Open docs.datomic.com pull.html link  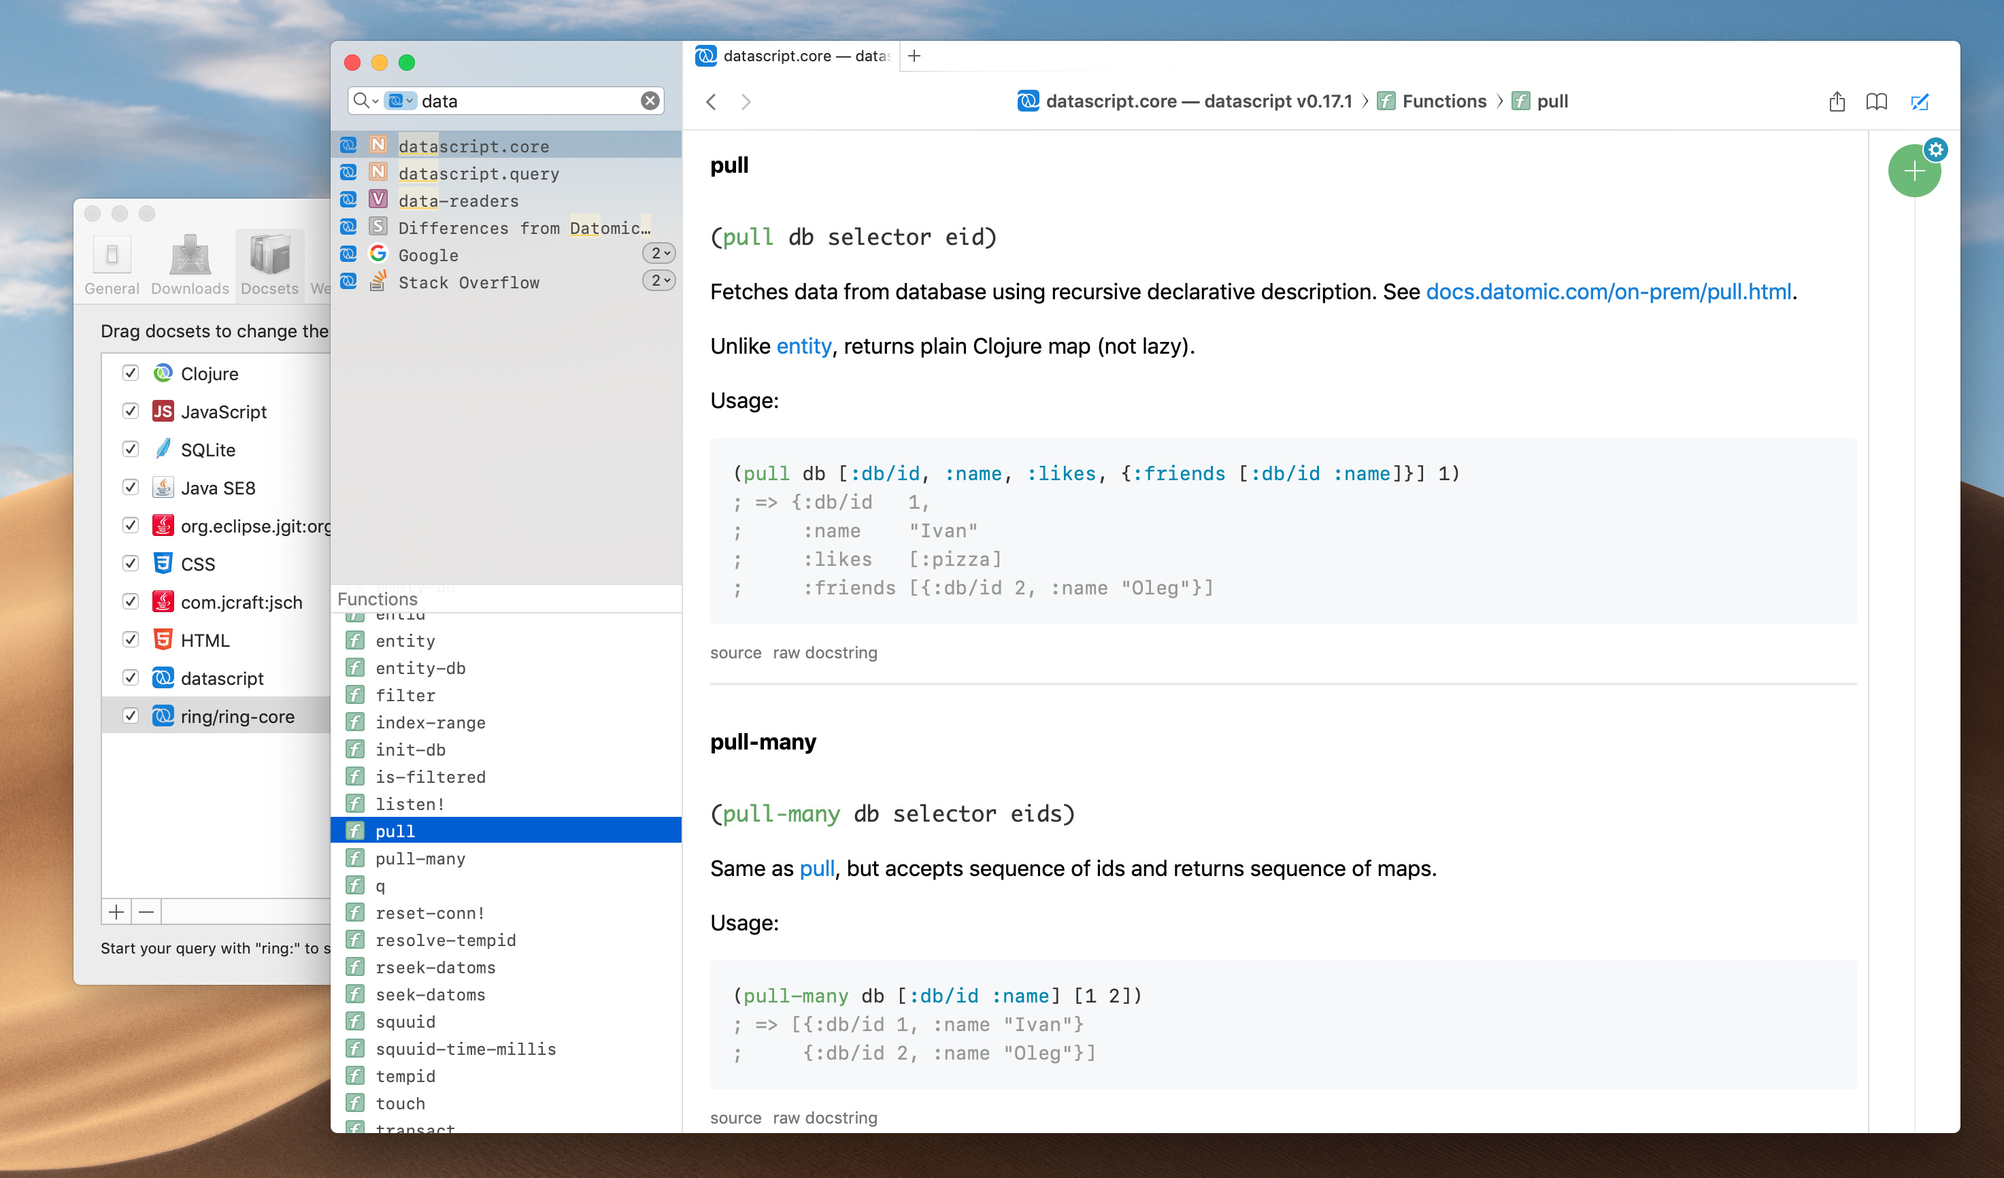[1608, 292]
